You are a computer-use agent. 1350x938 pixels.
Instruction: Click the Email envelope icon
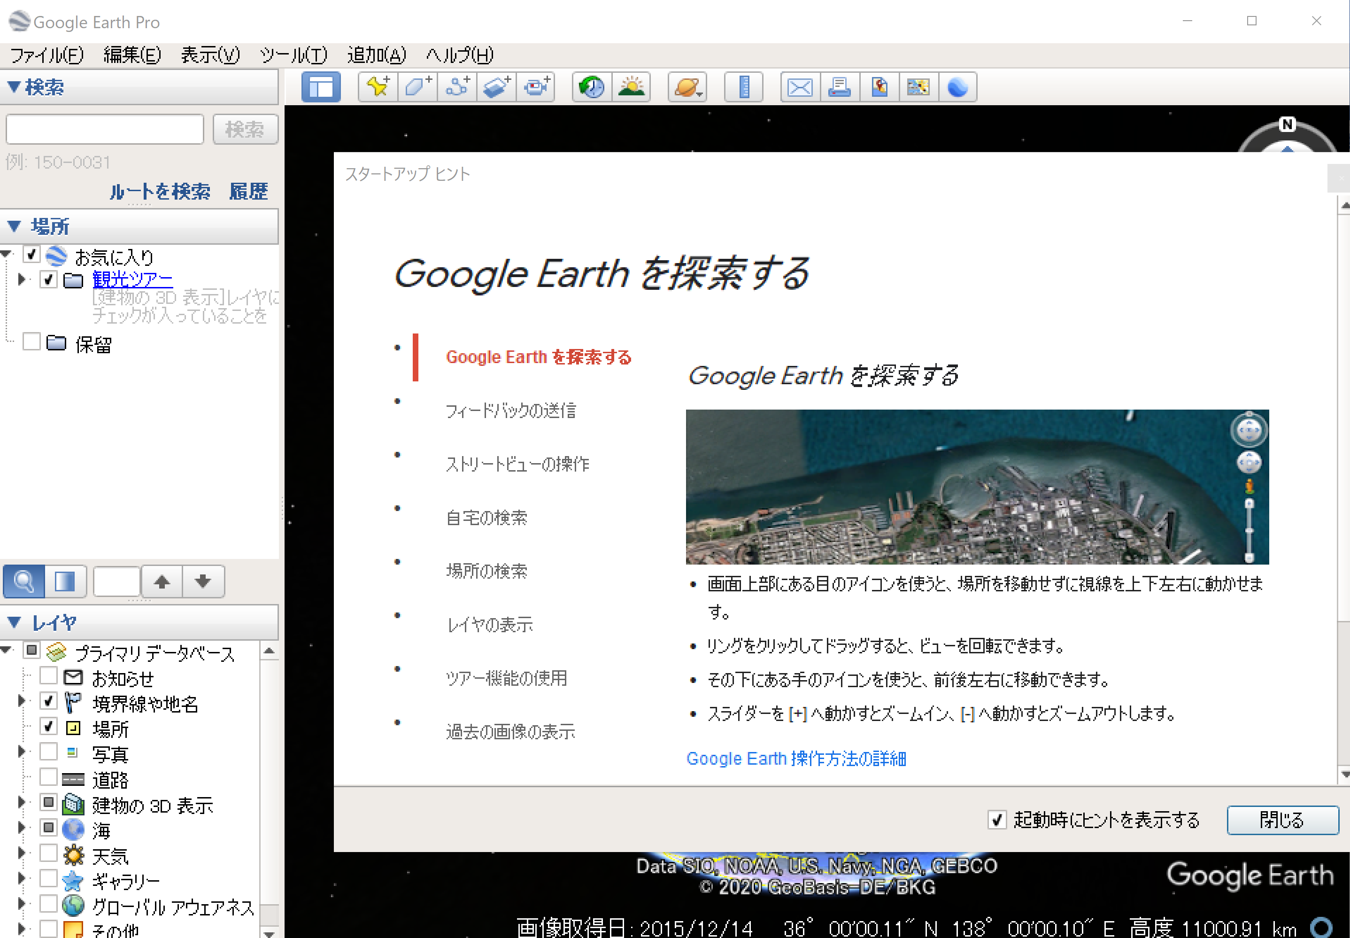tap(800, 87)
